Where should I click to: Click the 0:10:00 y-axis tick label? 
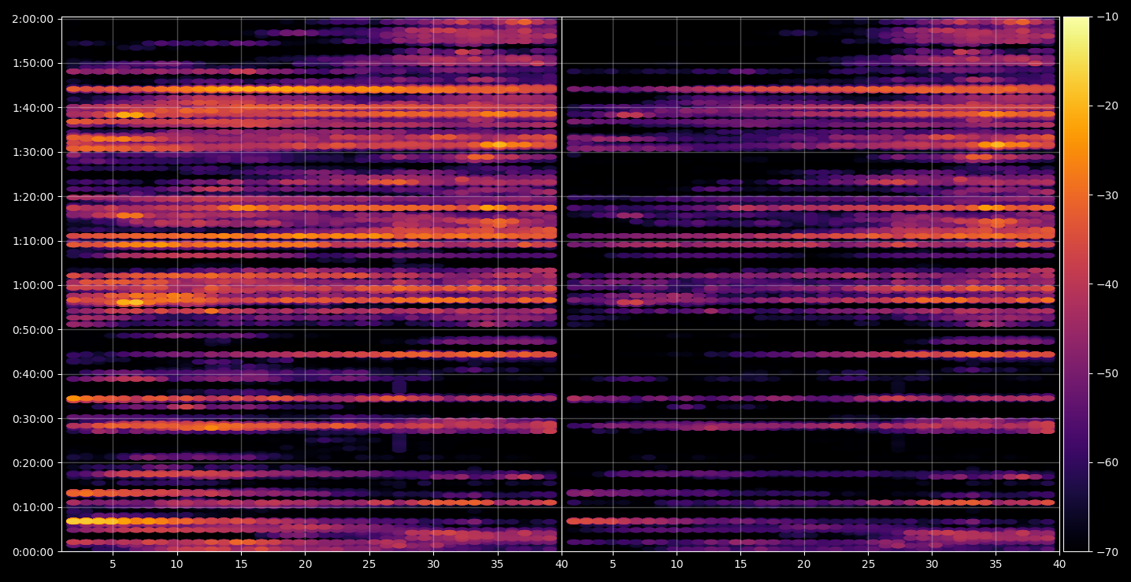coord(33,507)
